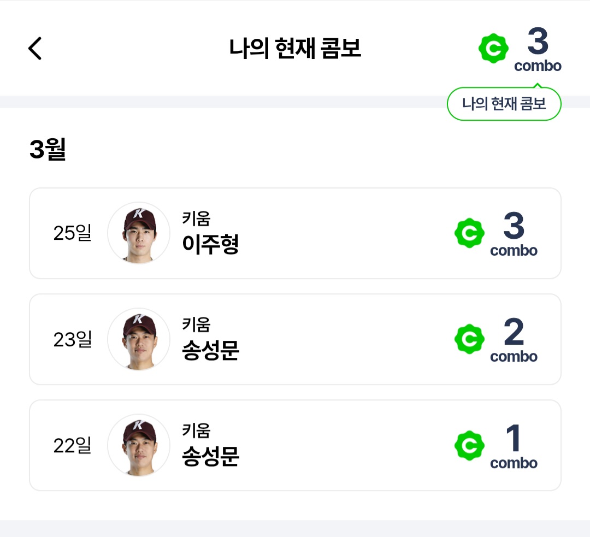Select 송성문 name in 22일 entry
This screenshot has width=590, height=537.
pyautogui.click(x=210, y=457)
